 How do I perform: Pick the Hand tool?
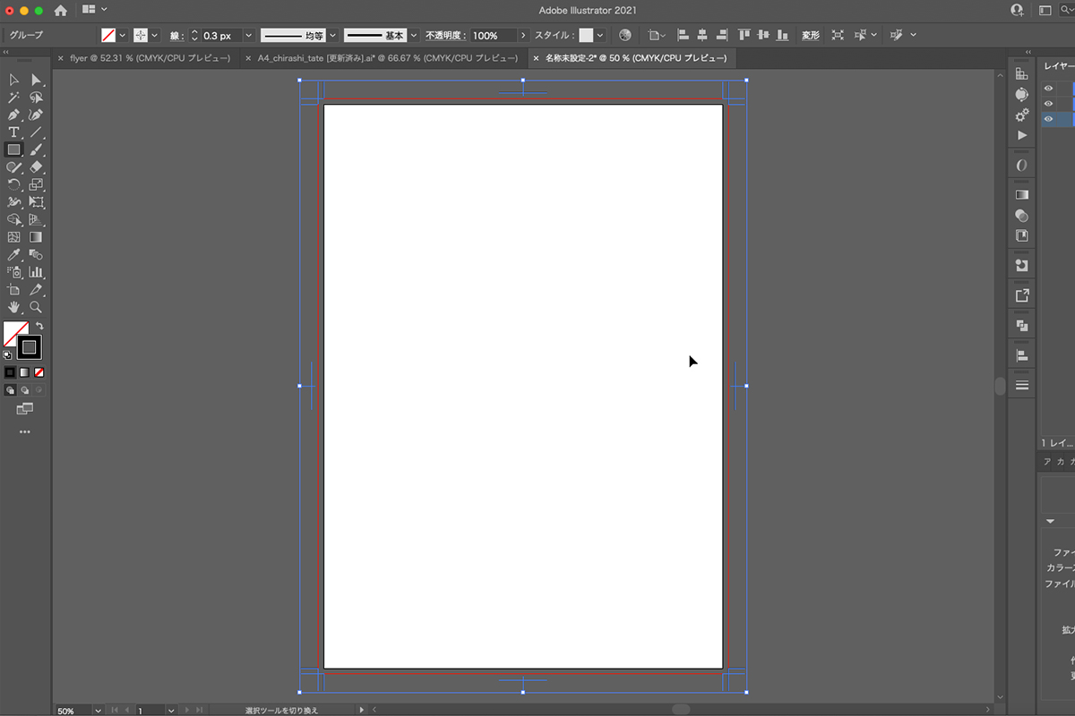point(13,307)
